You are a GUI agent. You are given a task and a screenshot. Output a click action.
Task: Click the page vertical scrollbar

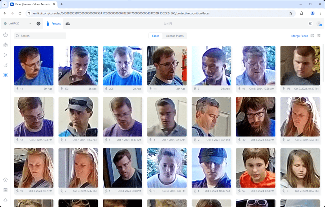(x=323, y=62)
